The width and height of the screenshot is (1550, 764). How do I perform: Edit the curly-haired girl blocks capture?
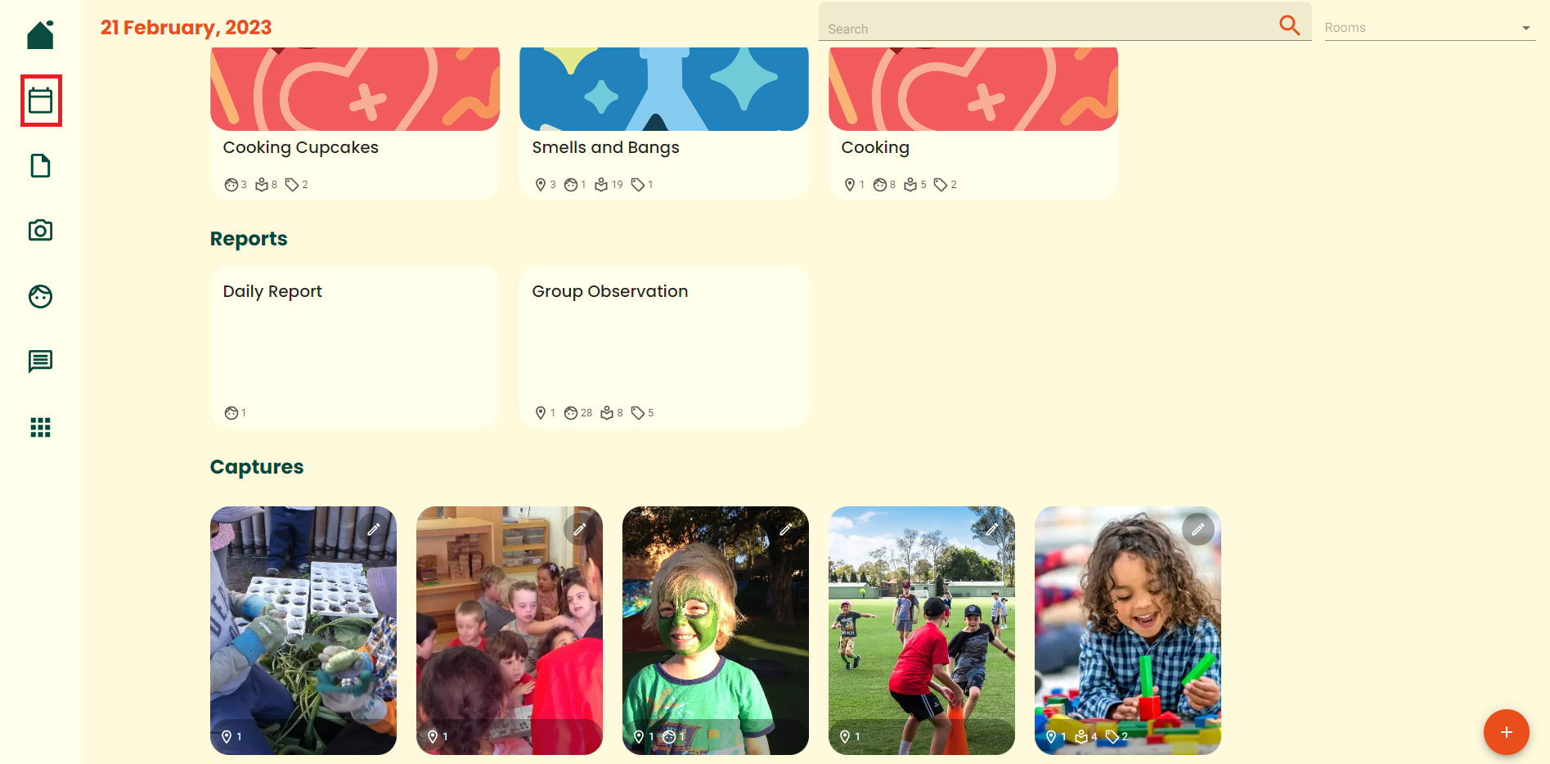(1197, 530)
